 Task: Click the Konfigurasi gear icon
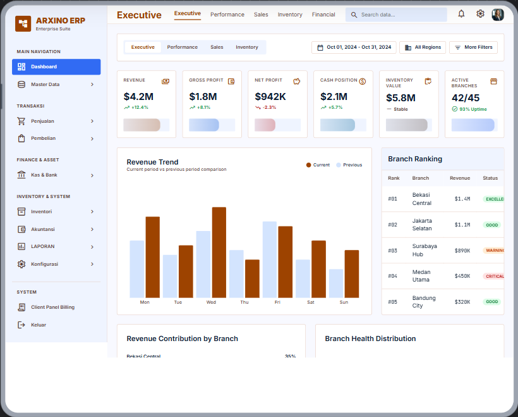coord(21,264)
